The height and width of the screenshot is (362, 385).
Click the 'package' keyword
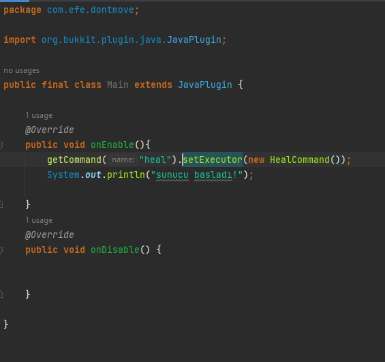[x=22, y=10]
